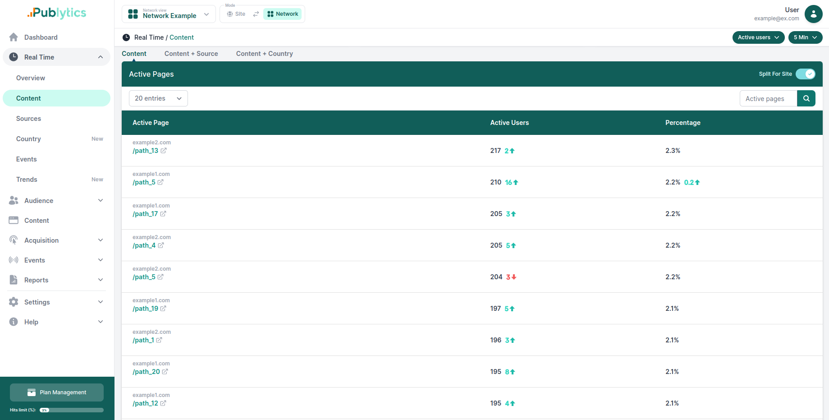Screen dimensions: 829x420
Task: Open the Active users dropdown
Action: 758,37
